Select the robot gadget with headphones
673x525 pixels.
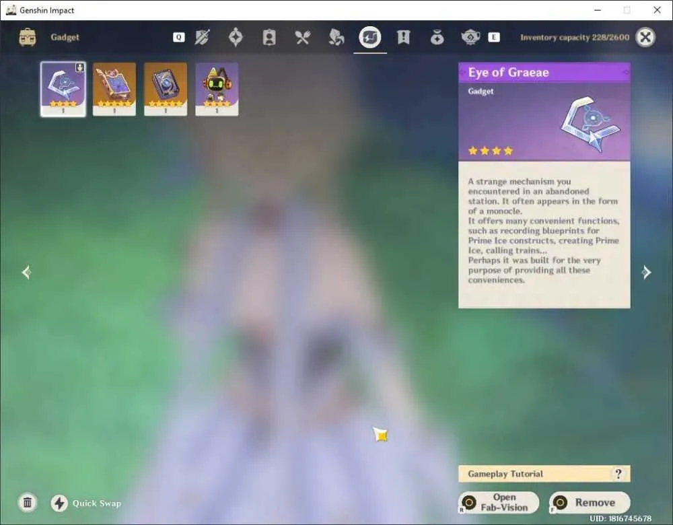click(x=217, y=90)
